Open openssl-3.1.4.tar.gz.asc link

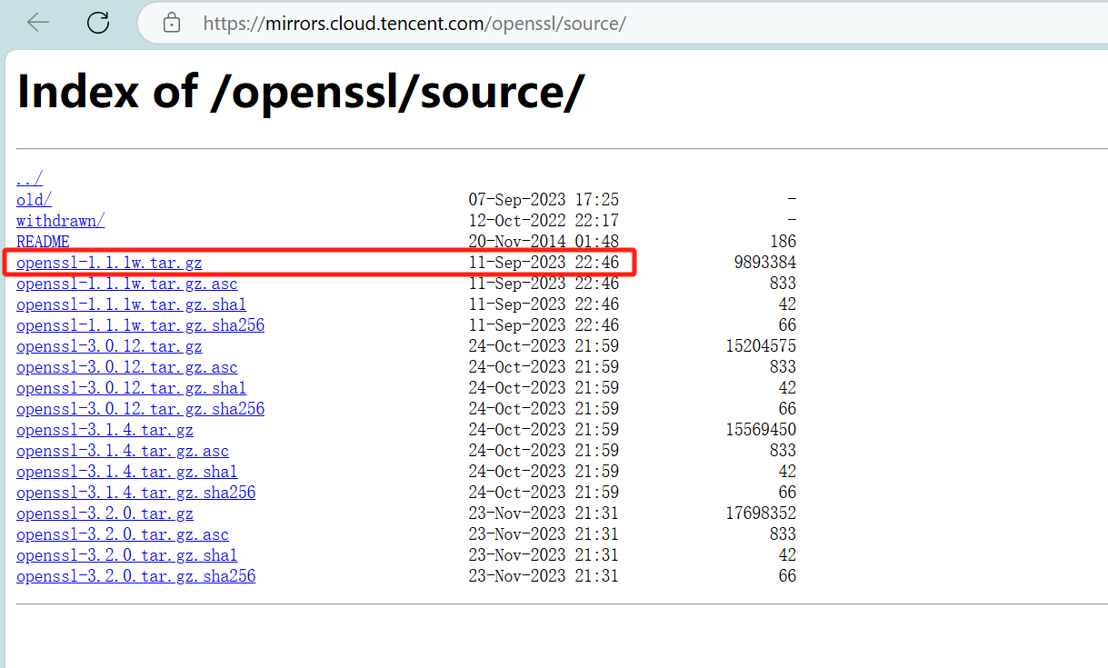pos(123,451)
